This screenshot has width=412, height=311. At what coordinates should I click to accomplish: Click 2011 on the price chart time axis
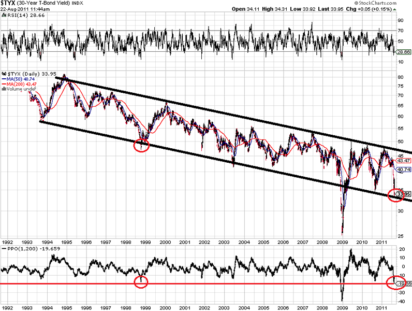click(382, 242)
